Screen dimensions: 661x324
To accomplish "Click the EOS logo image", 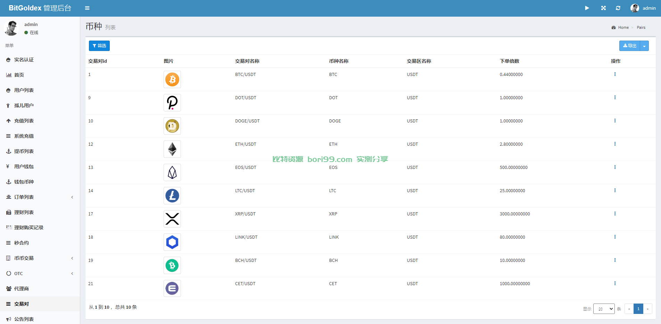I will [x=172, y=172].
